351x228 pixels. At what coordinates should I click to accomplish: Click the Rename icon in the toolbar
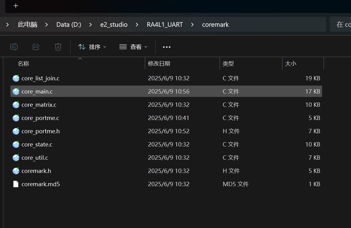coord(14,47)
